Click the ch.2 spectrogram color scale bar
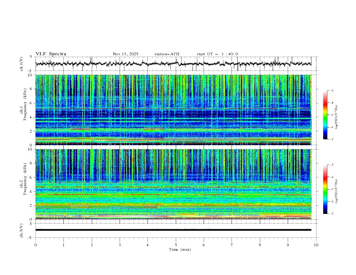 (x=325, y=189)
